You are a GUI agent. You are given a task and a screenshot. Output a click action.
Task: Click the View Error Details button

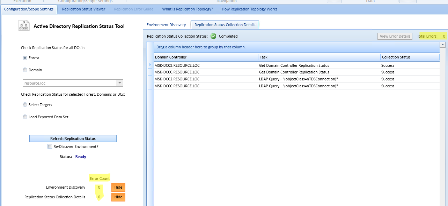coord(395,36)
